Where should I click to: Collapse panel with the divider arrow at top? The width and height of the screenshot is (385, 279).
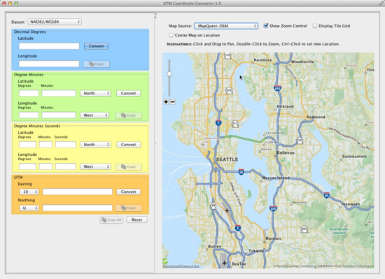click(x=155, y=14)
